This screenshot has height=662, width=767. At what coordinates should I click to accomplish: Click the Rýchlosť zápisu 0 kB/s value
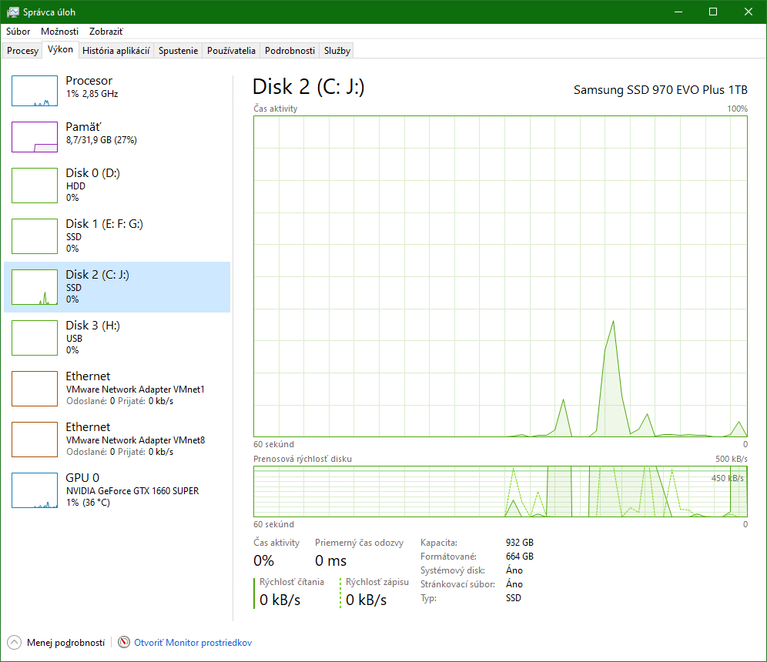pyautogui.click(x=366, y=600)
